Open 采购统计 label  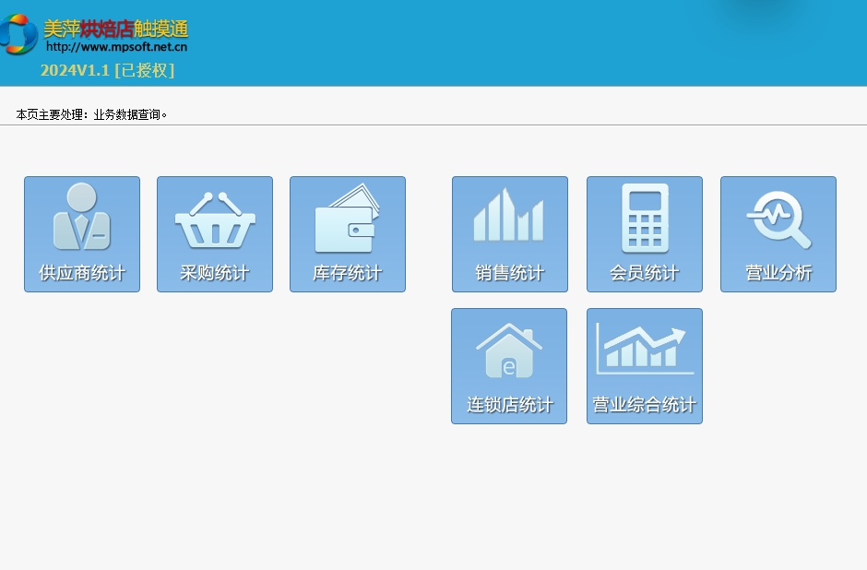(x=215, y=274)
